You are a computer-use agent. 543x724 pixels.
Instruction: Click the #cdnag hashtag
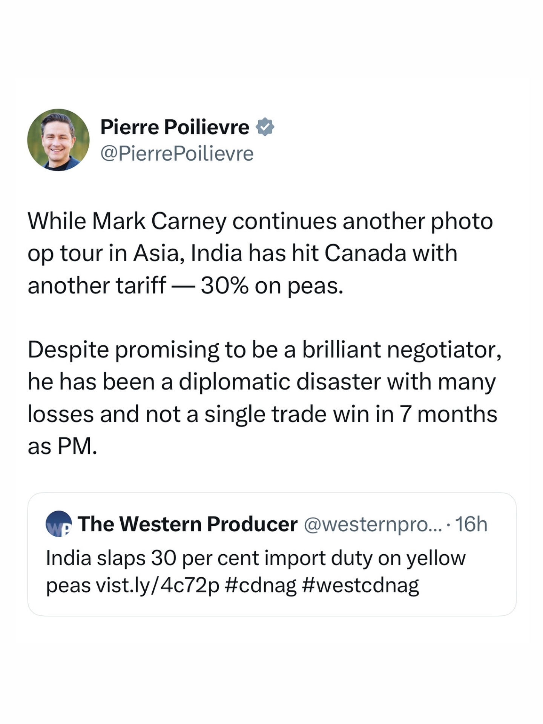click(x=260, y=585)
